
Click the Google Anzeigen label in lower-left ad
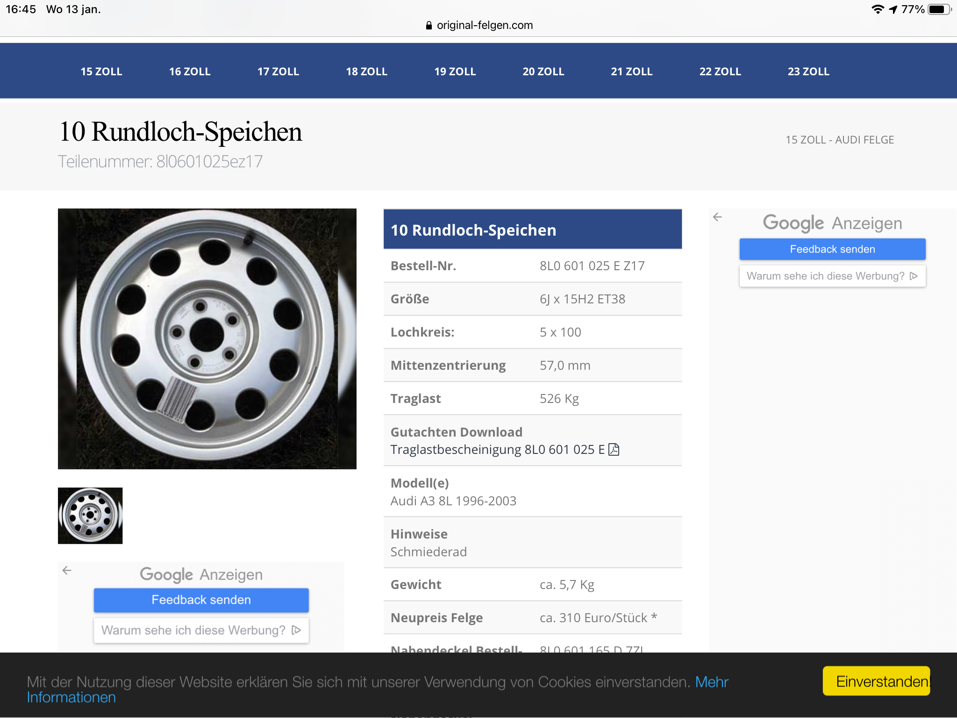(x=201, y=574)
